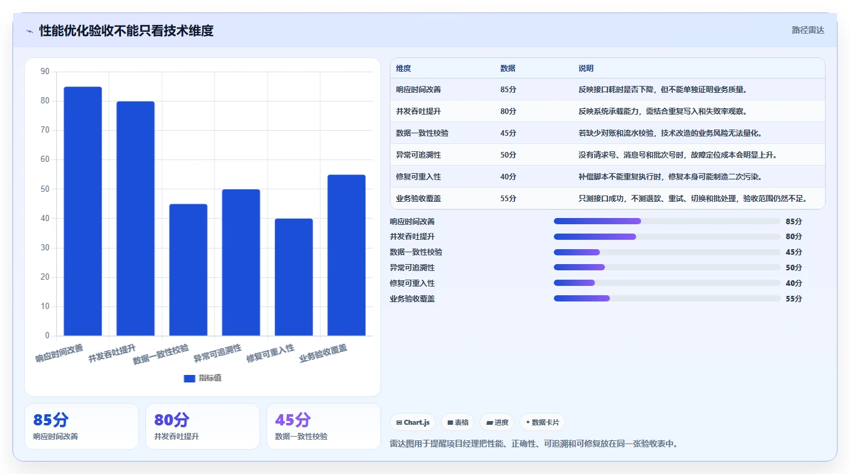The image size is (850, 474).
Task: Click the 响应时间改善 x-axis label
Action: [59, 353]
